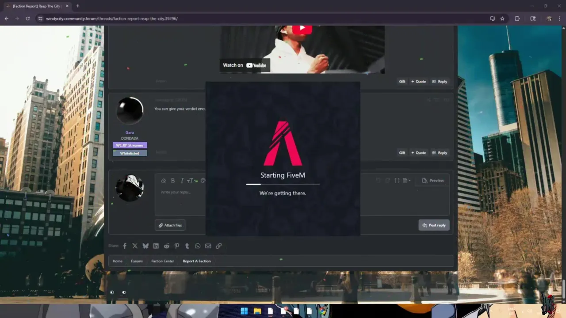
Task: Open Chrome from the taskbar
Action: 323,311
